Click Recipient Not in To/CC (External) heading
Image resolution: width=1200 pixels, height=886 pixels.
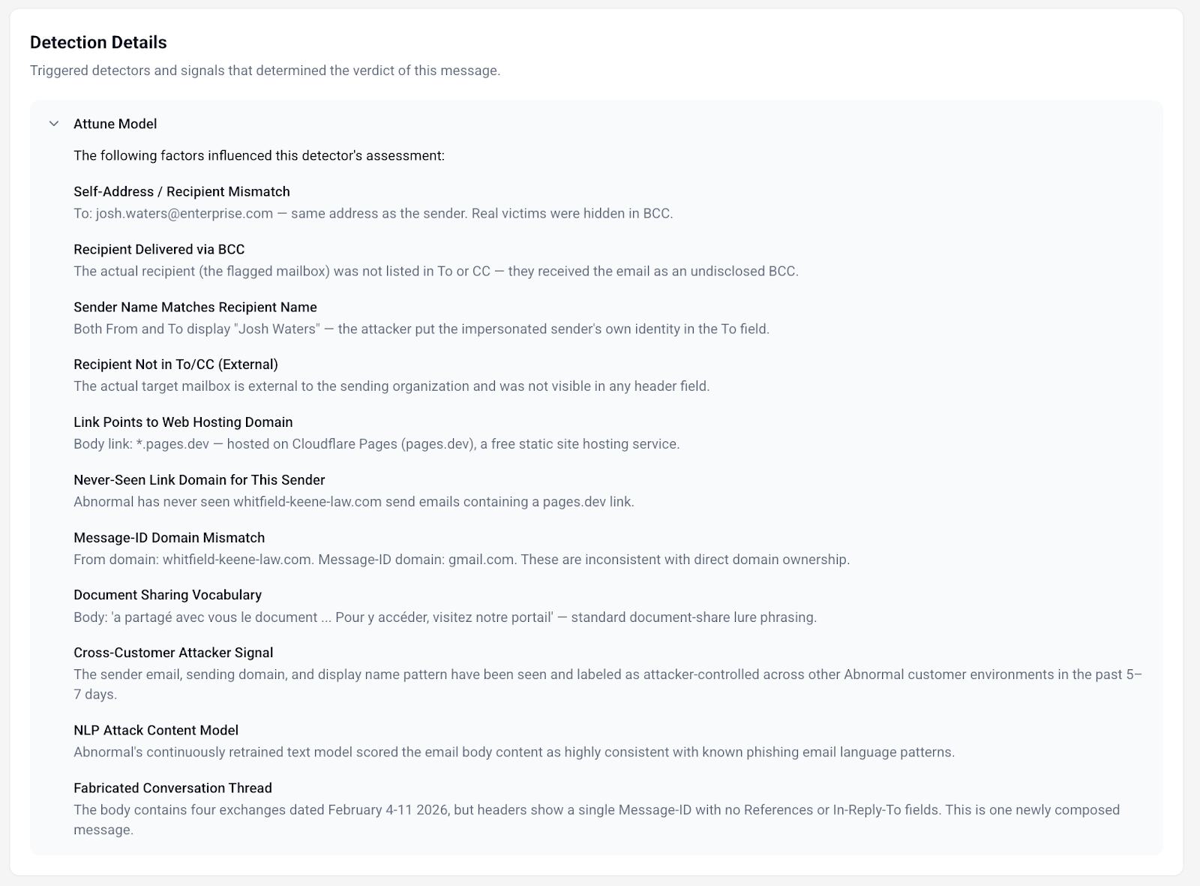(x=175, y=364)
